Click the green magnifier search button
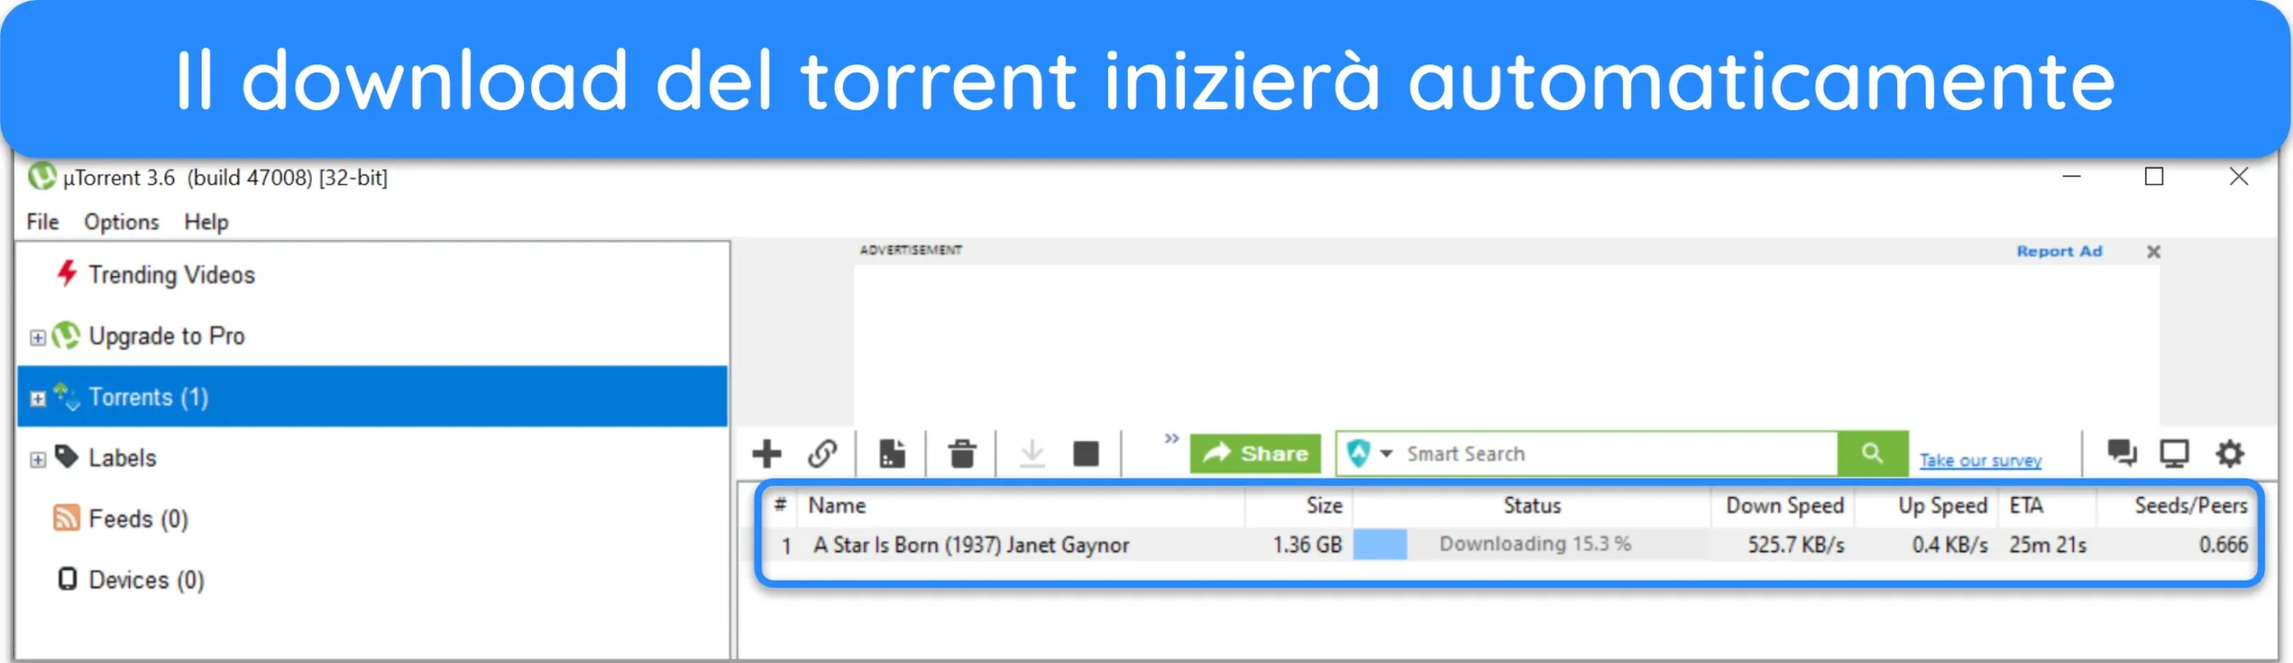 1872,453
